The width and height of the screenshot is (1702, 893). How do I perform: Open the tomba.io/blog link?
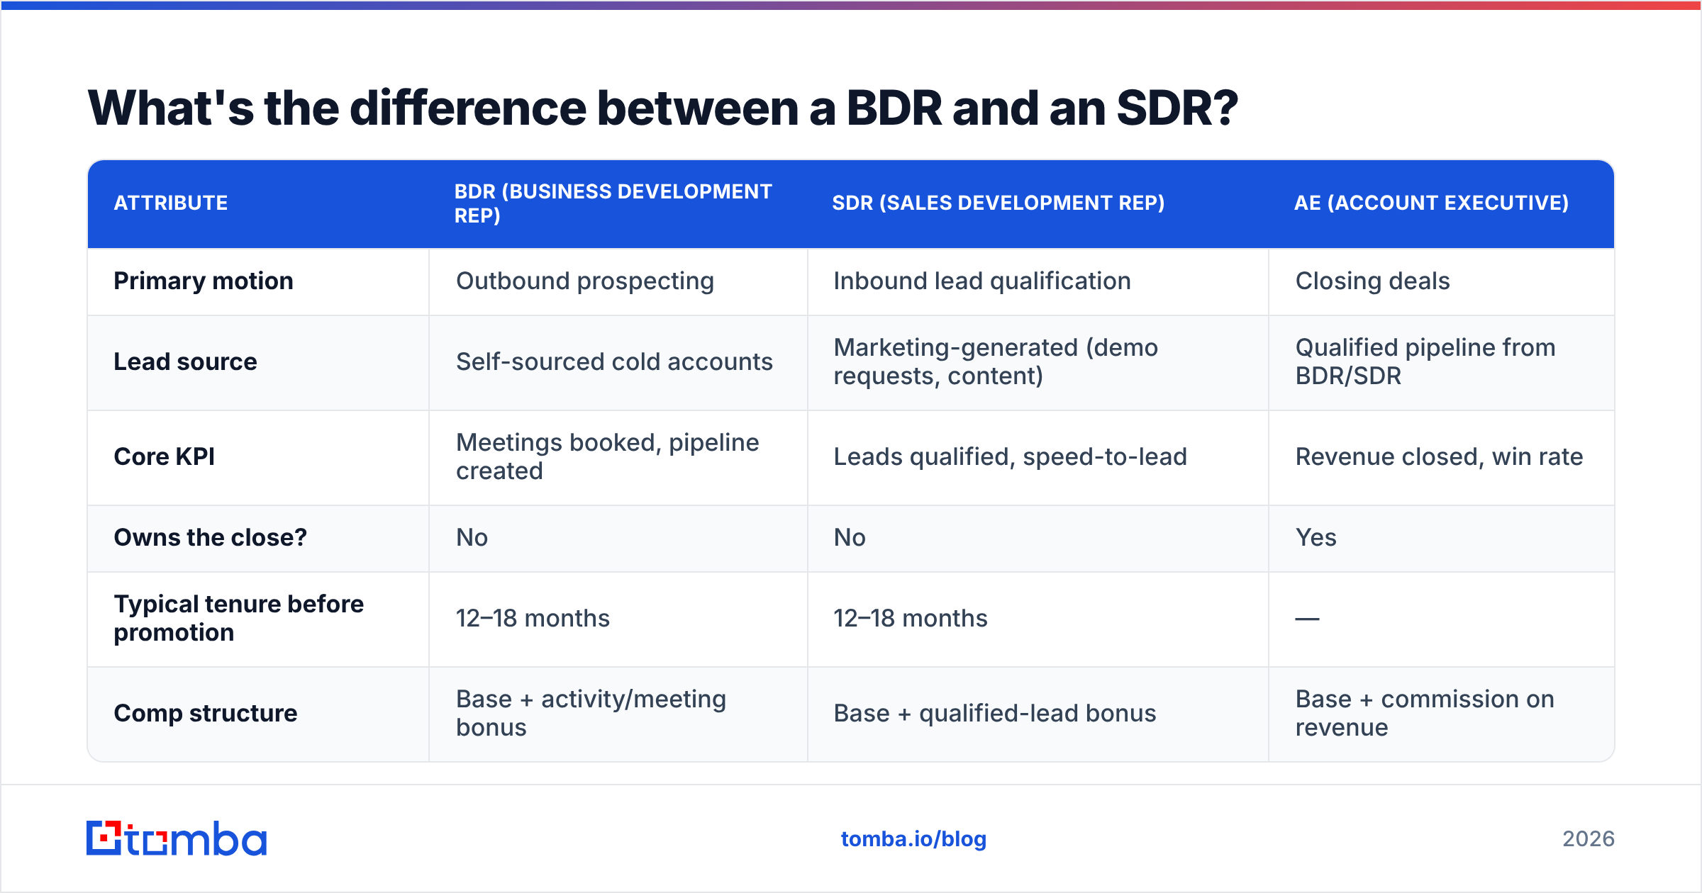(913, 839)
